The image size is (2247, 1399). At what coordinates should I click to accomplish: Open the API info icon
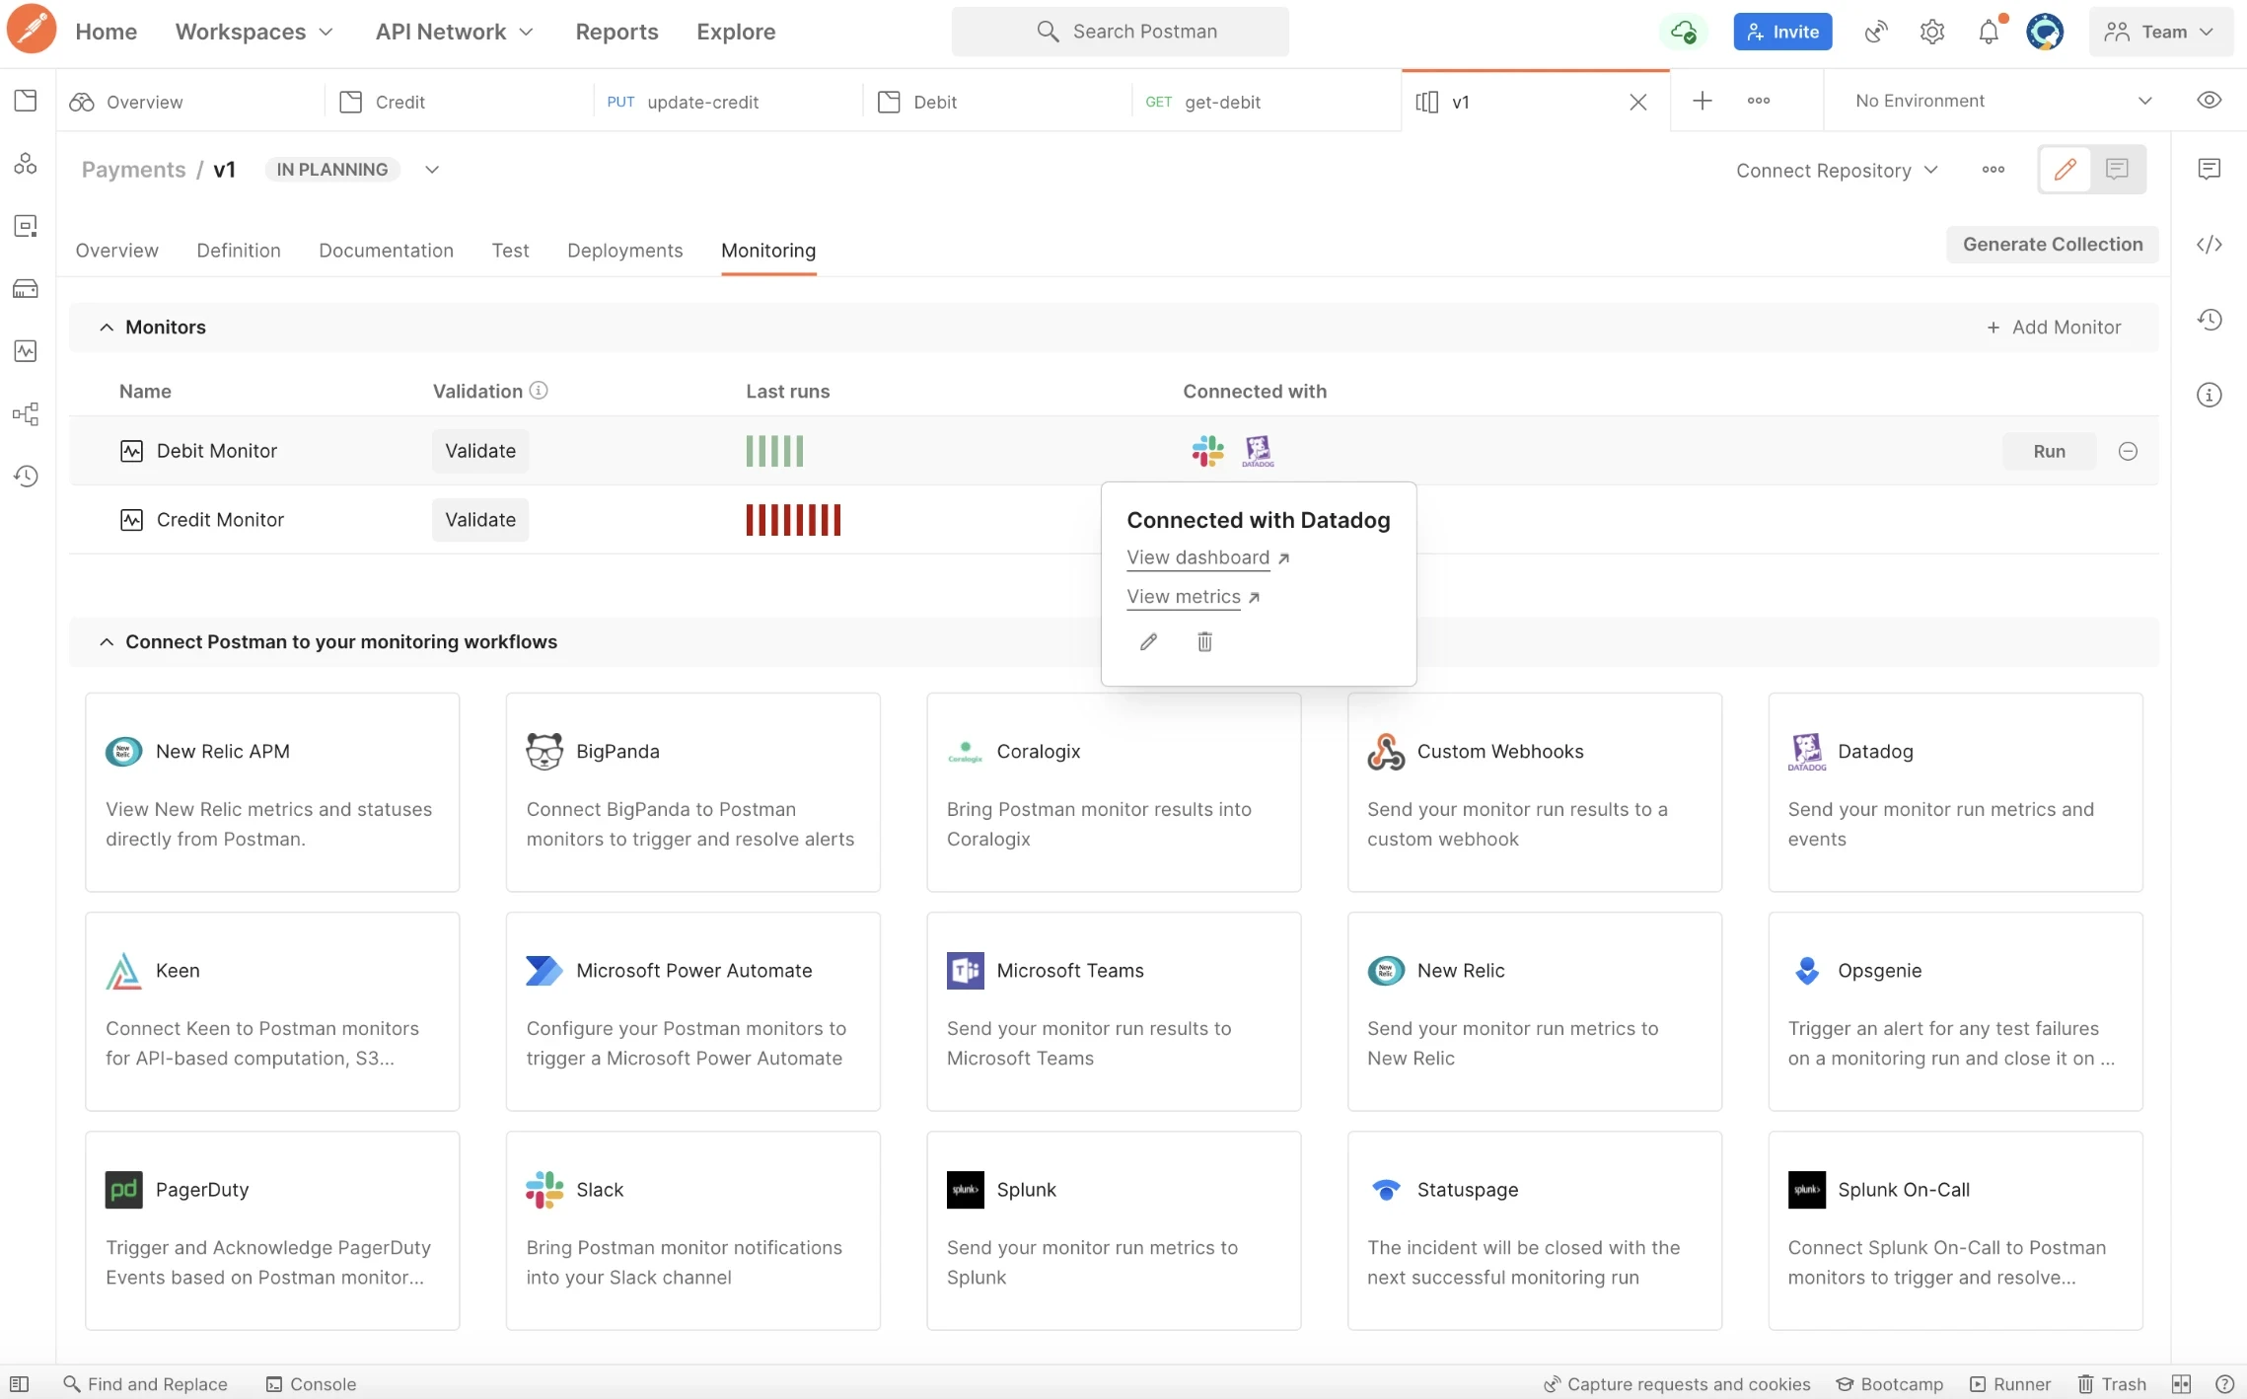click(2210, 395)
